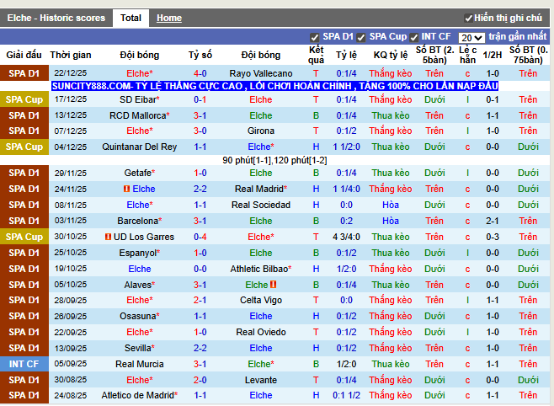Click the 'Thời gian' column header
This screenshot has height=406, width=554.
[71, 55]
